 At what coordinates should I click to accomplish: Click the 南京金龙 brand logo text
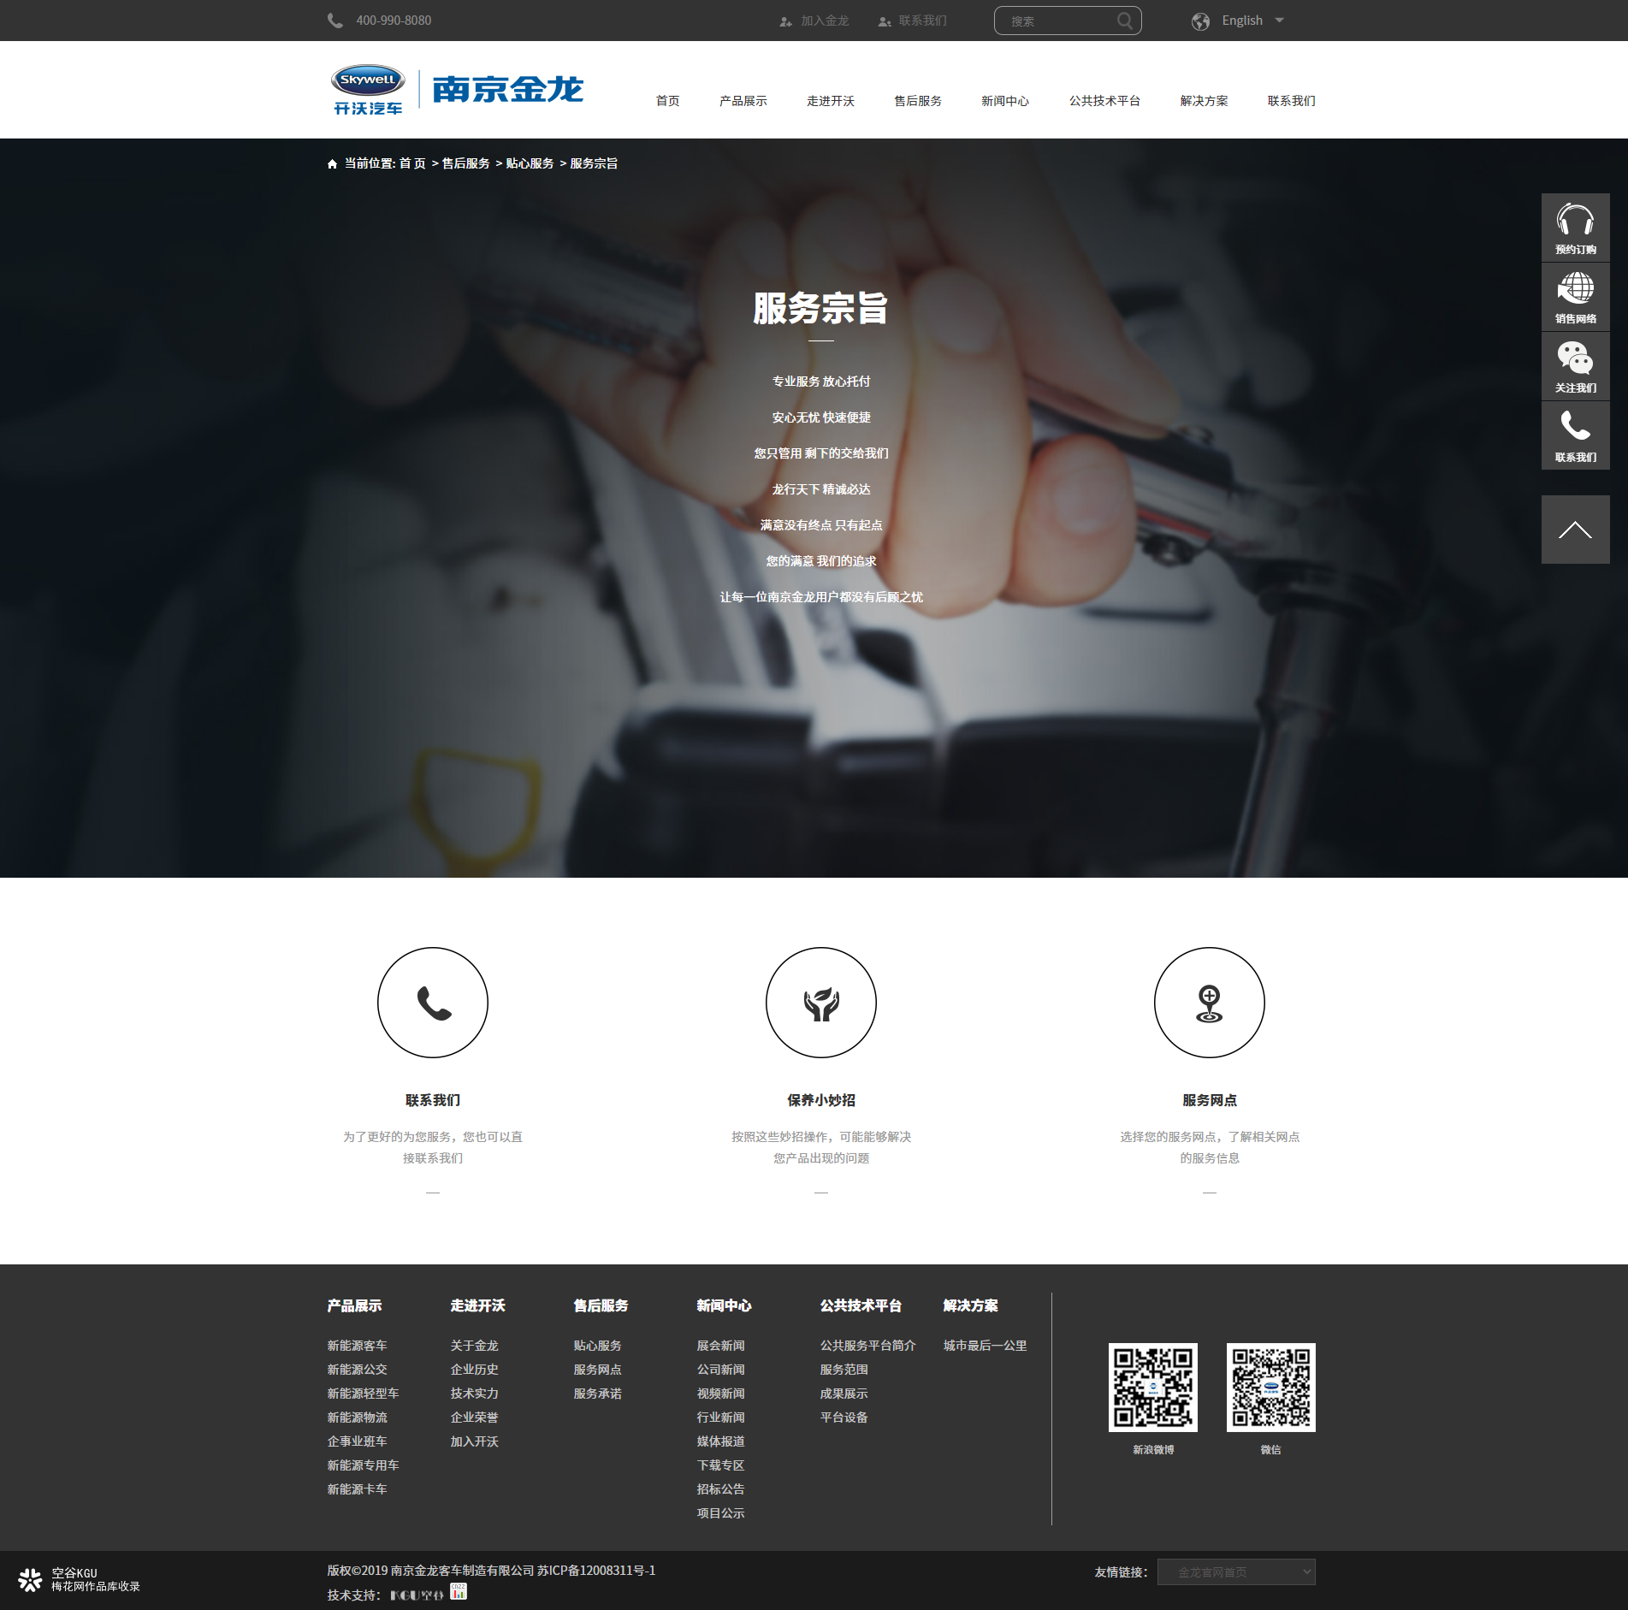(x=508, y=89)
